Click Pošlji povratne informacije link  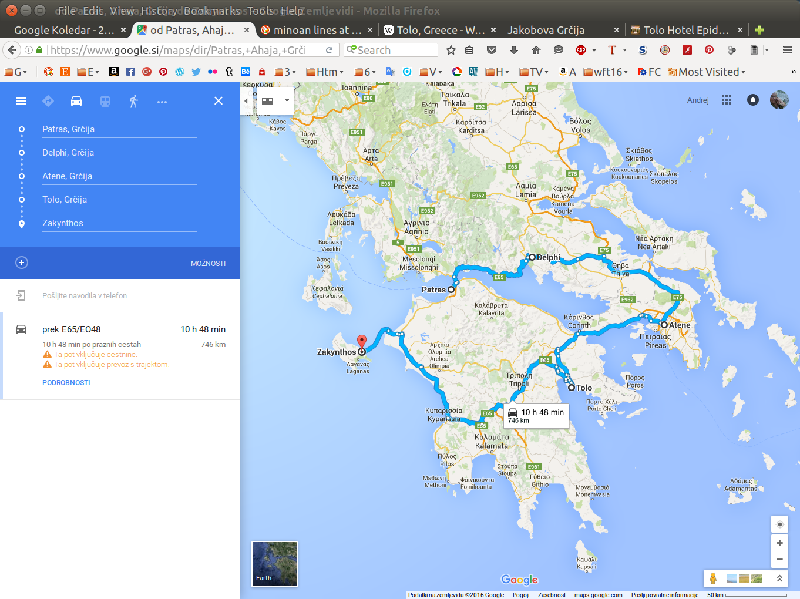pos(665,595)
